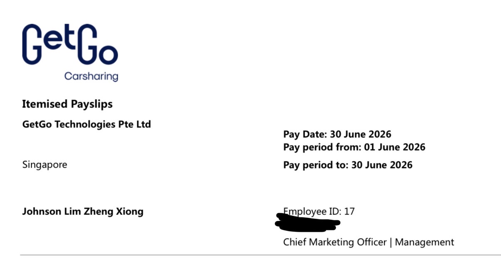Click employee name Johnson Lim Zheng Xiong
The height and width of the screenshot is (263, 501).
(83, 212)
